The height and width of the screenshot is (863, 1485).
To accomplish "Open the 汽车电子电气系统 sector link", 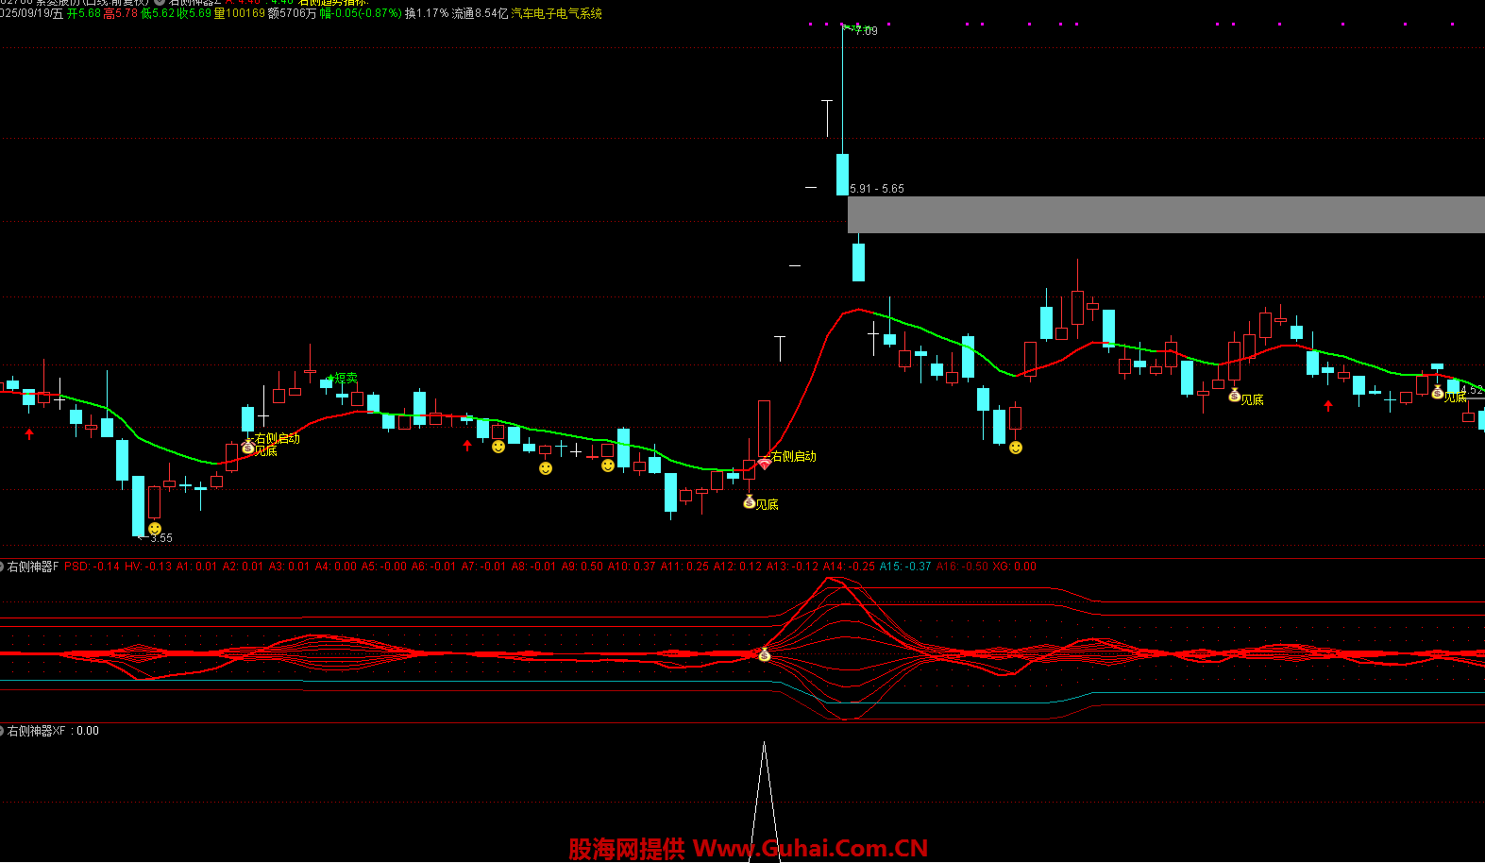I will click(x=556, y=13).
